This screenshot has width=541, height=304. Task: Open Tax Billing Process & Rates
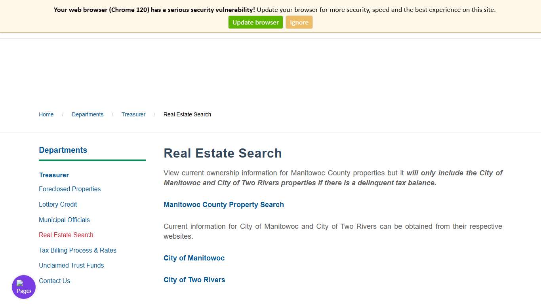(77, 250)
